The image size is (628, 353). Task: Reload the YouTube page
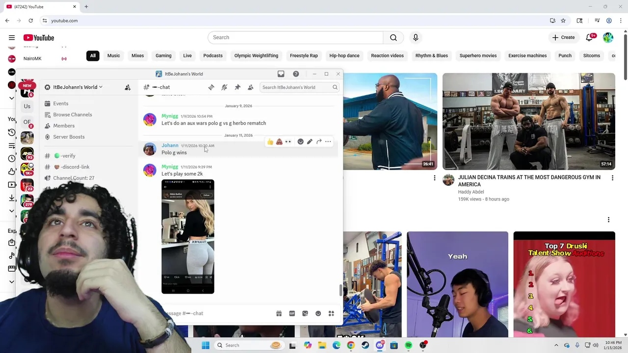pyautogui.click(x=30, y=21)
